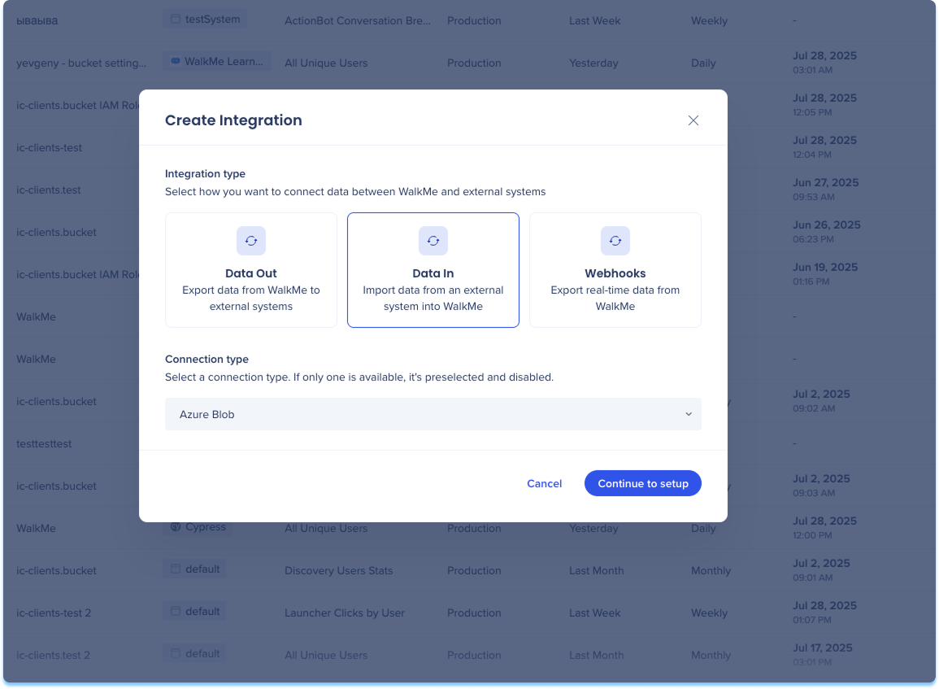Select the Data In integration card
Viewport: 939px width, 689px height.
point(433,269)
